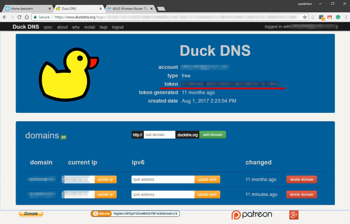Click the JuanMTech profile name in title bar
Viewport: 350px width, 224px height.
click(x=304, y=4)
